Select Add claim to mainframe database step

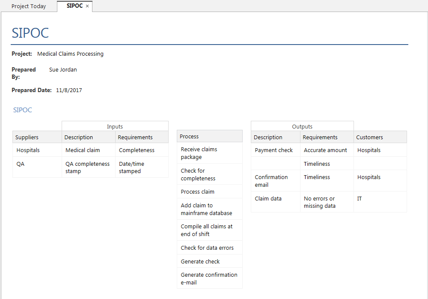pos(206,209)
